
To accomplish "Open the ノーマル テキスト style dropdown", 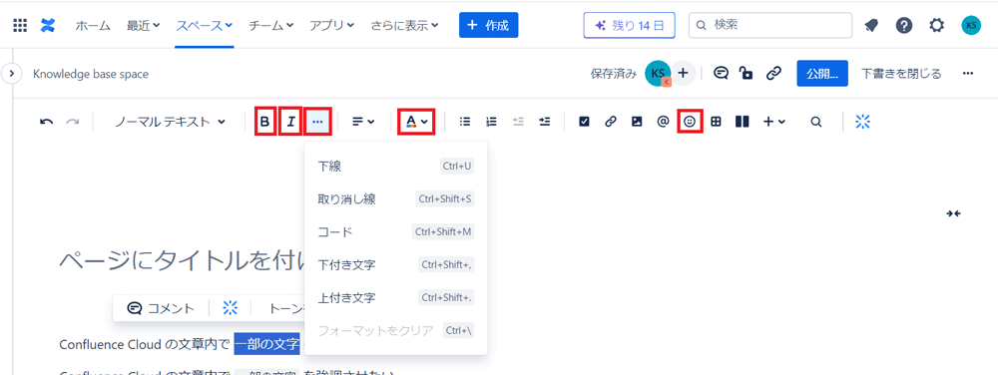I will click(170, 122).
